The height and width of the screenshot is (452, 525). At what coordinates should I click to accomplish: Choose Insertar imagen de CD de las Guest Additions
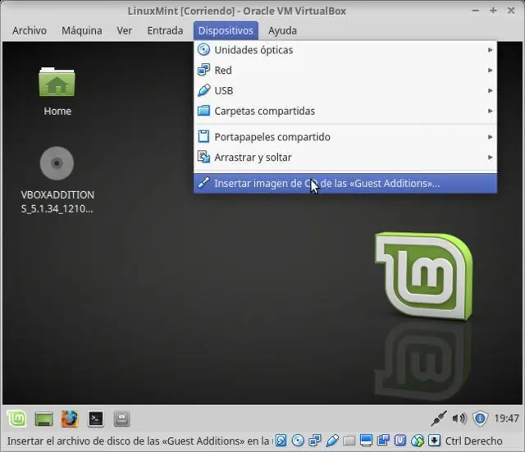coord(345,184)
